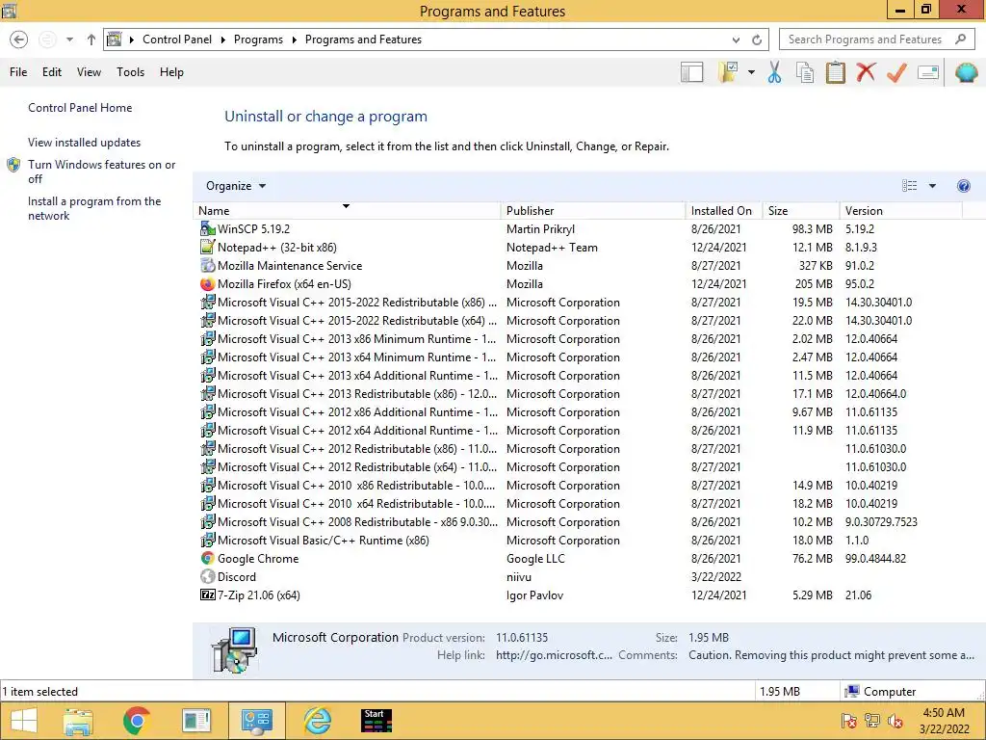Open Turn Windows features on or off
This screenshot has width=986, height=740.
[101, 172]
